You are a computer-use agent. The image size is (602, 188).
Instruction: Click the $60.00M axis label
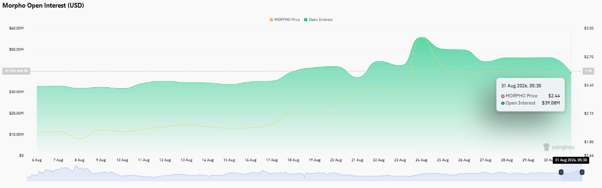16,28
